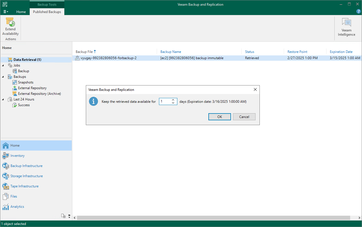
Task: Click the External Repository (Archive) icon
Action: [x=15, y=94]
